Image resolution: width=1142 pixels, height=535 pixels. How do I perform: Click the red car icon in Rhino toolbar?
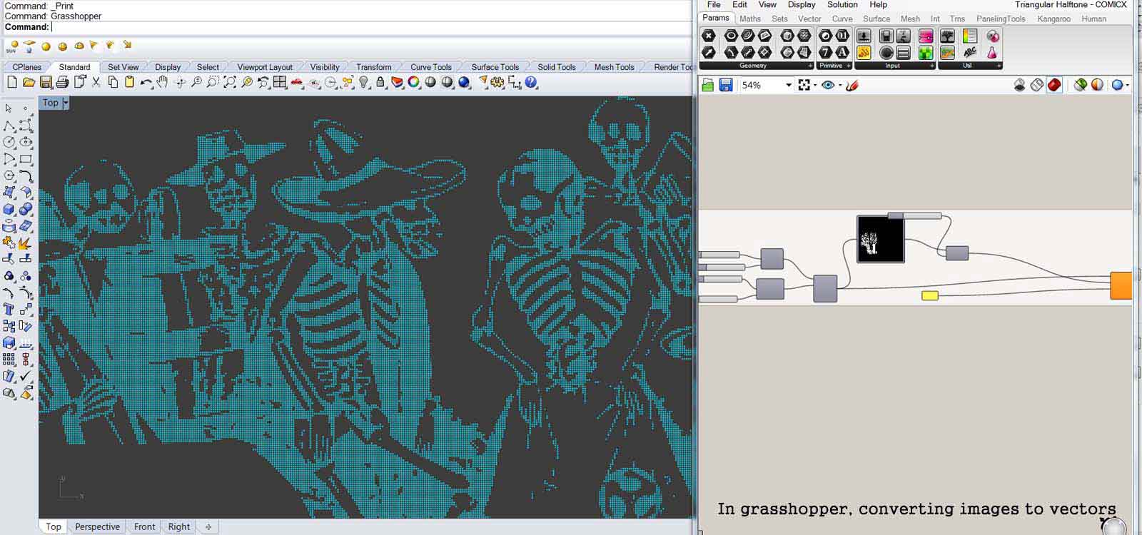297,83
